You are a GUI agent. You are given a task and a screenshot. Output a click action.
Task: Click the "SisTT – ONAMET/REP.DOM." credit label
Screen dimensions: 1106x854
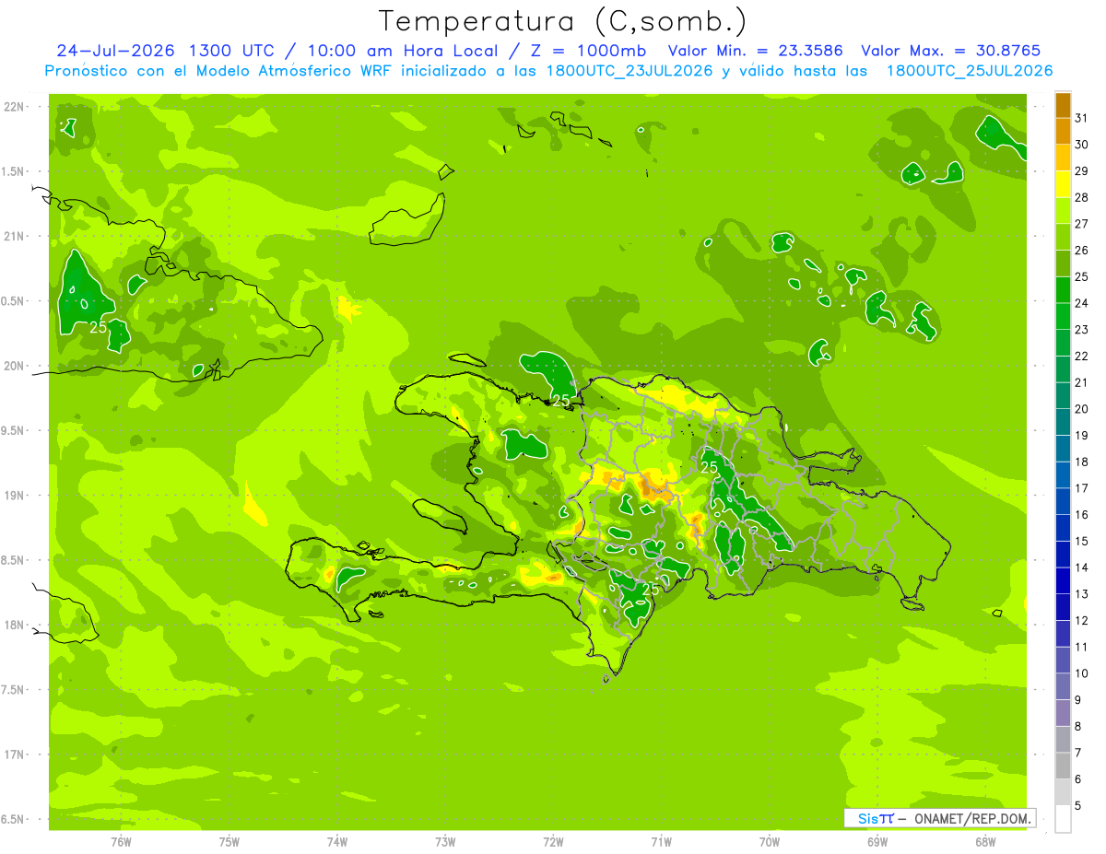940,818
